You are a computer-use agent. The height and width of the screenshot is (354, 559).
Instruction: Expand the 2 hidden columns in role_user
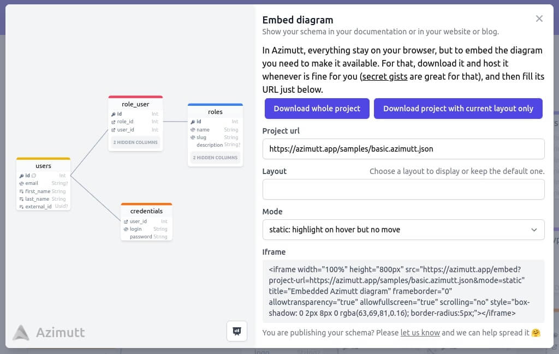(135, 143)
